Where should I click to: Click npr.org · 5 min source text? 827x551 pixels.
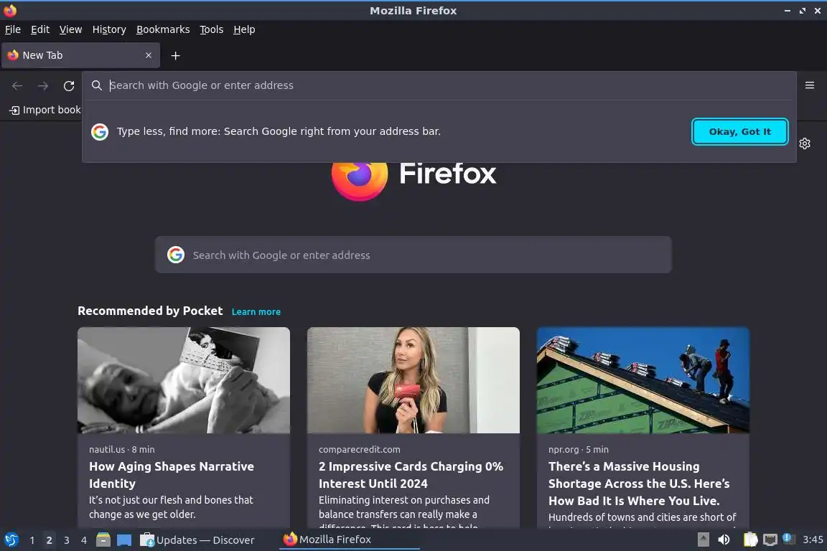pos(579,449)
